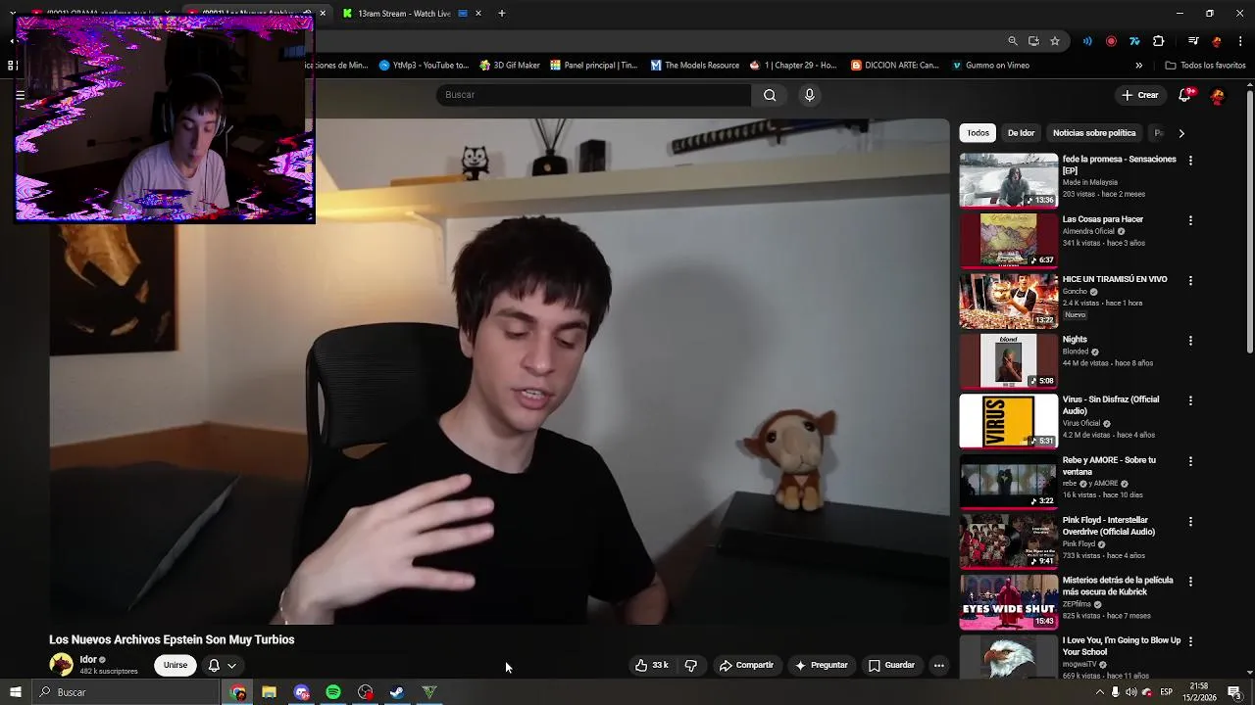This screenshot has height=705, width=1255.
Task: Open the 'DICCION ARTE: Can...' bookmark
Action: coord(894,66)
